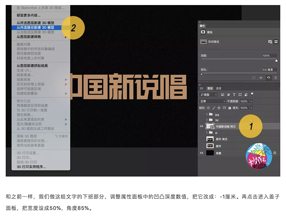Image resolution: width=286 pixels, height=221 pixels.
Task: Click the density 100% value field
Action: [x=269, y=56]
